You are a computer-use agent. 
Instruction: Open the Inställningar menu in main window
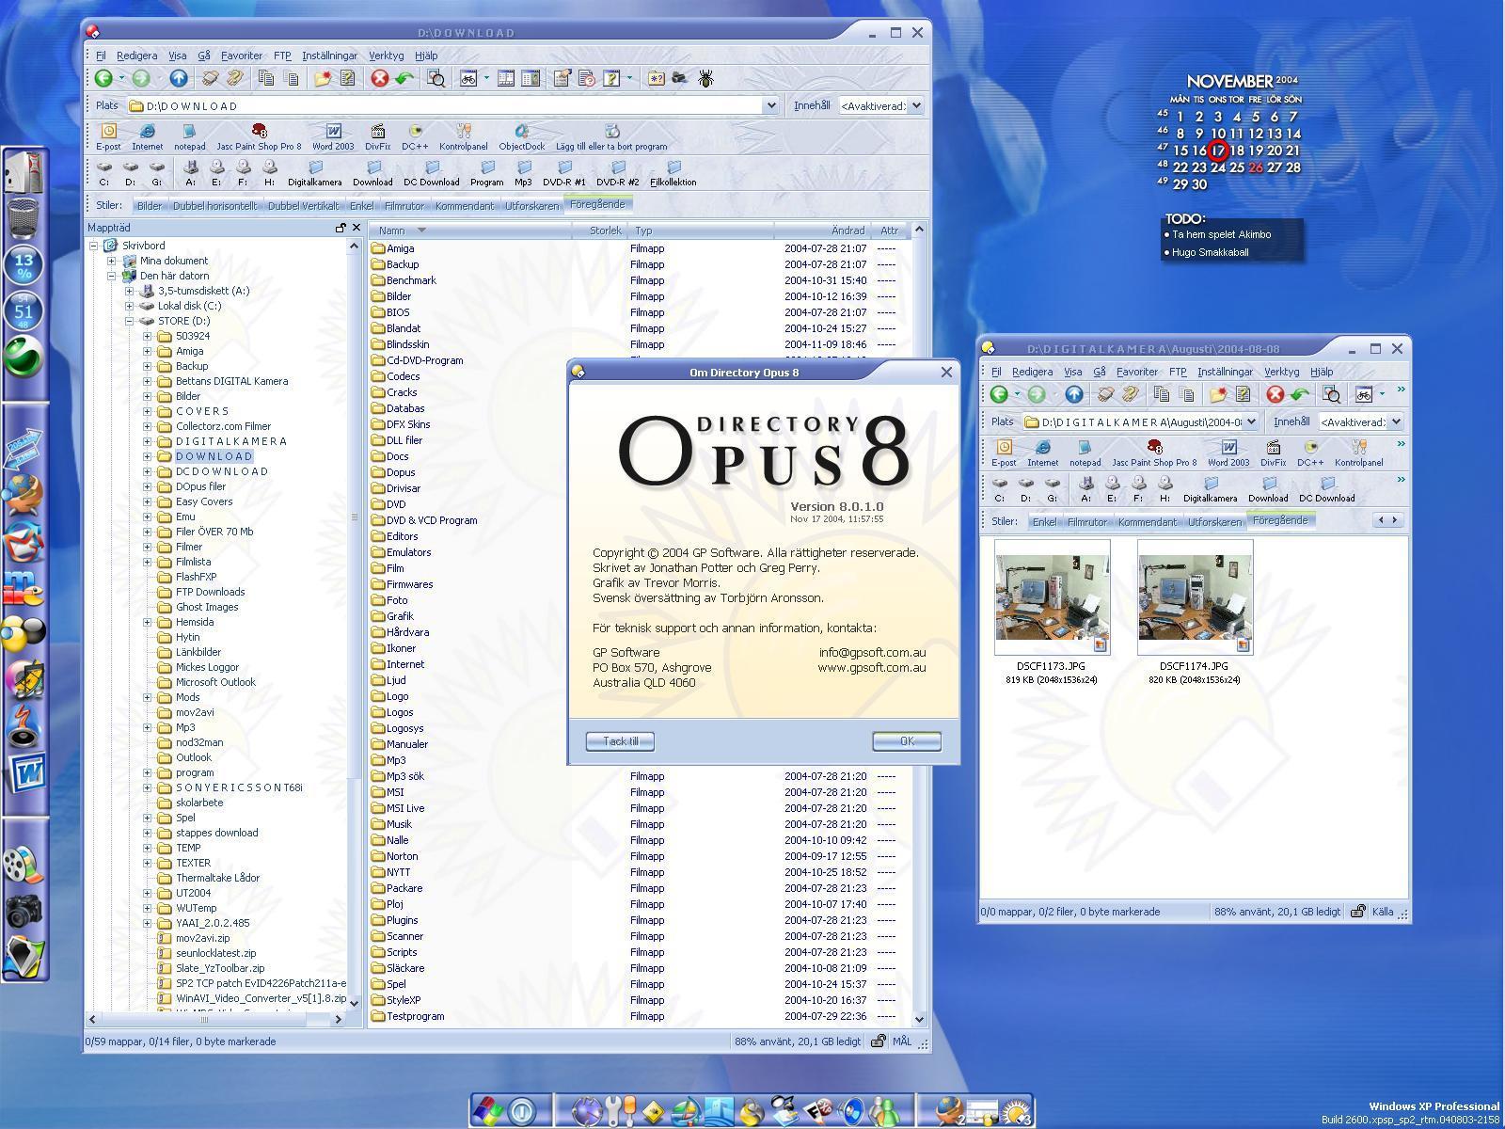(x=329, y=56)
